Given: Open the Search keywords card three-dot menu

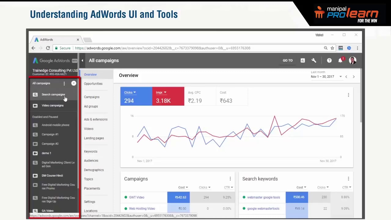Looking at the screenshot, I should [x=348, y=179].
